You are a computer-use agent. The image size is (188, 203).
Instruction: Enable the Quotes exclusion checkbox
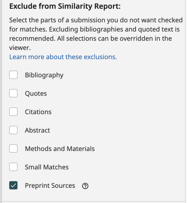click(x=13, y=93)
